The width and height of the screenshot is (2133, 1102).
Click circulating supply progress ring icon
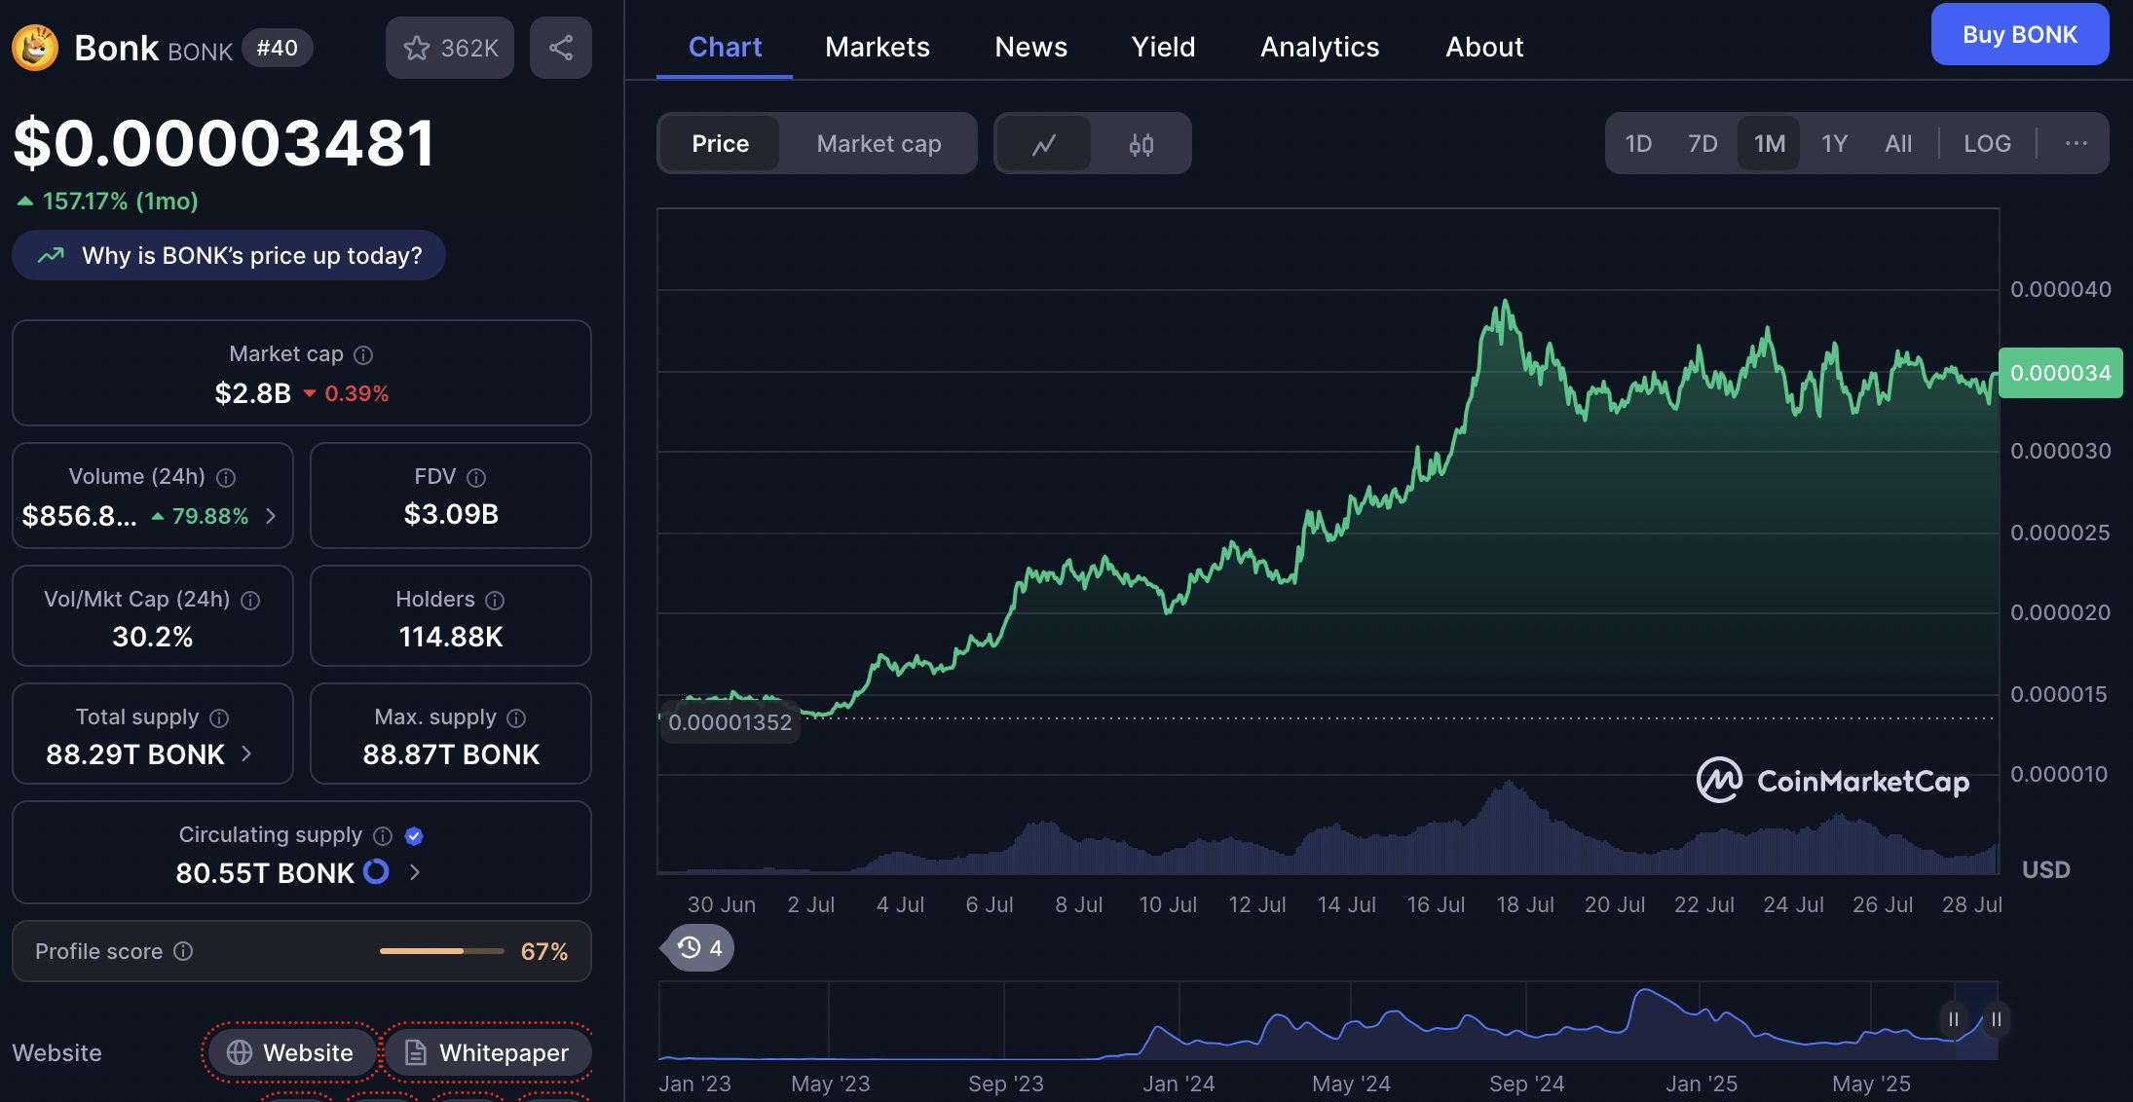point(376,871)
